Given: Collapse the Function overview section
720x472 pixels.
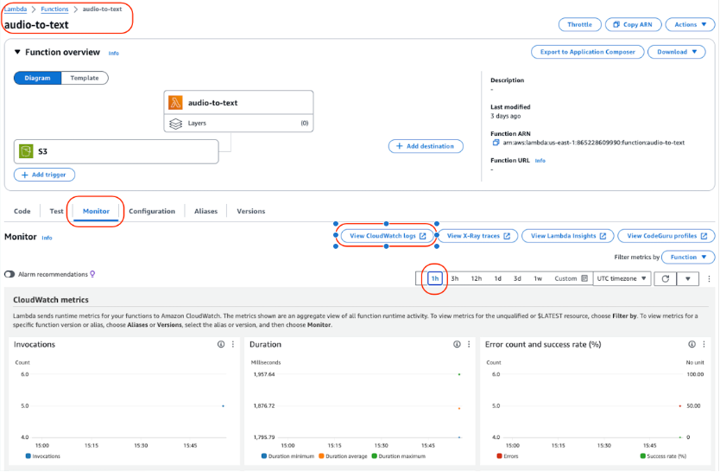Looking at the screenshot, I should click(x=17, y=52).
